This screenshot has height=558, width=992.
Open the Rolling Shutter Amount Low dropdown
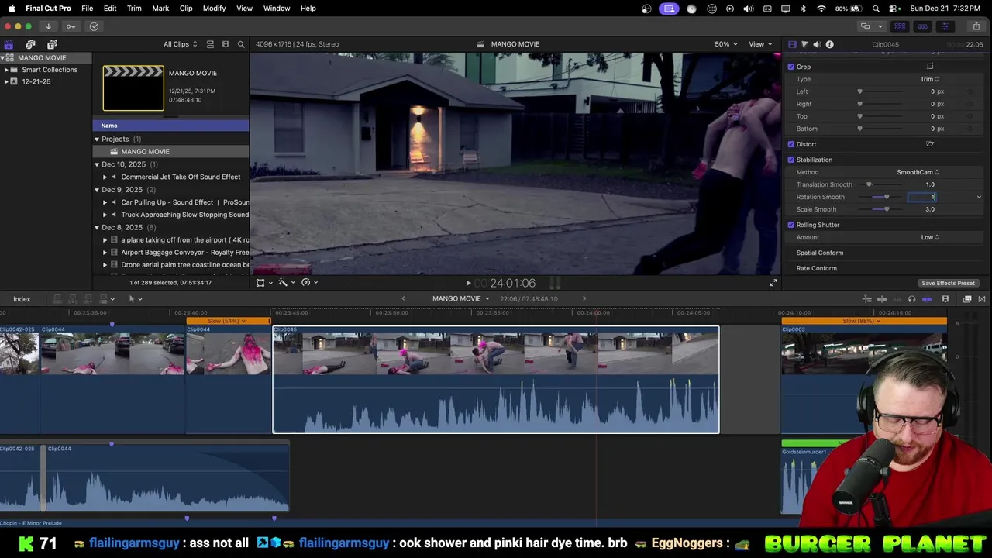coord(930,237)
